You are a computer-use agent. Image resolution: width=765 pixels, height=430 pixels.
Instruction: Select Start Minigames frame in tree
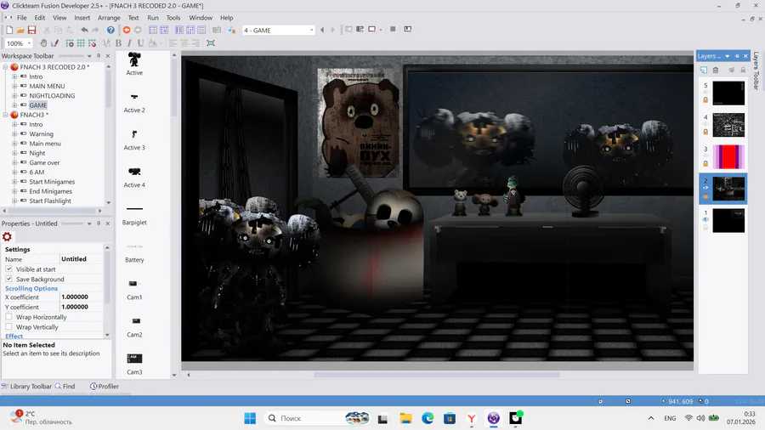coord(52,181)
